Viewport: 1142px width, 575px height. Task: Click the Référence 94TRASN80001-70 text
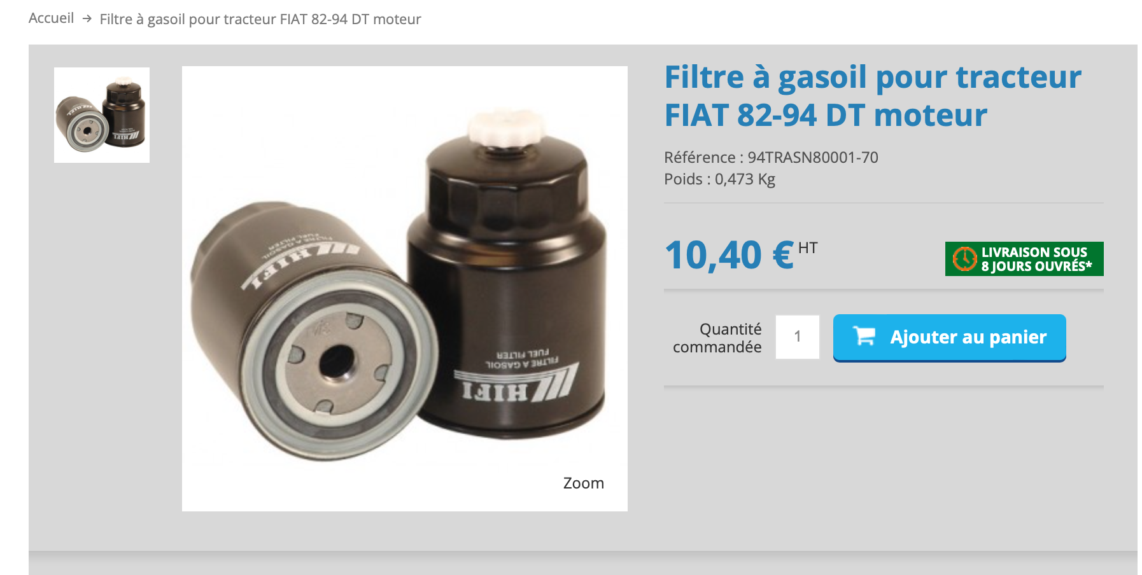[771, 157]
